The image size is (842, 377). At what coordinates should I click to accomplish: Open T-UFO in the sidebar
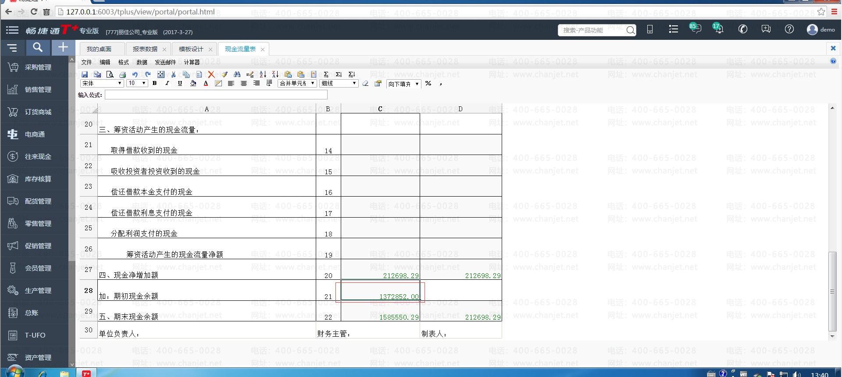point(34,335)
